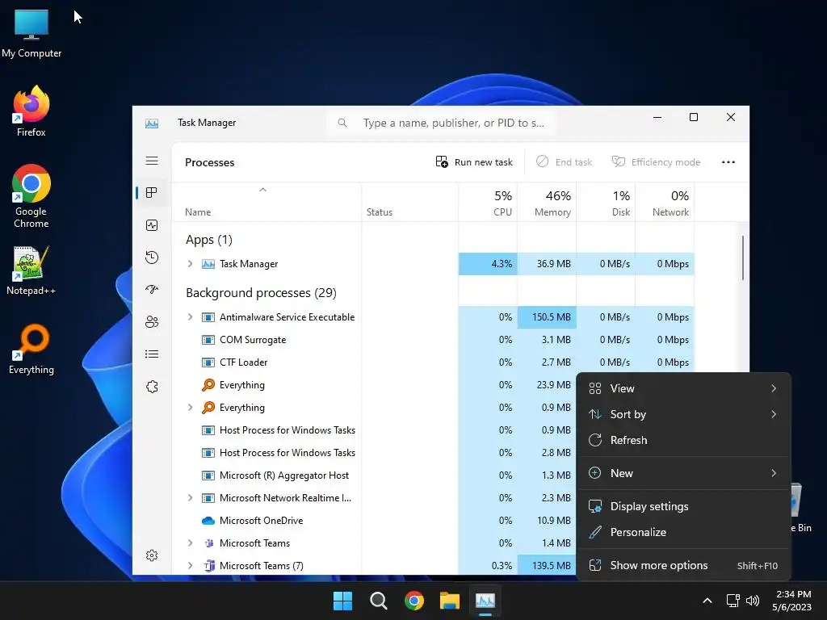Expand the Microsoft Teams process row
Viewport: 827px width, 620px height.
pos(191,543)
